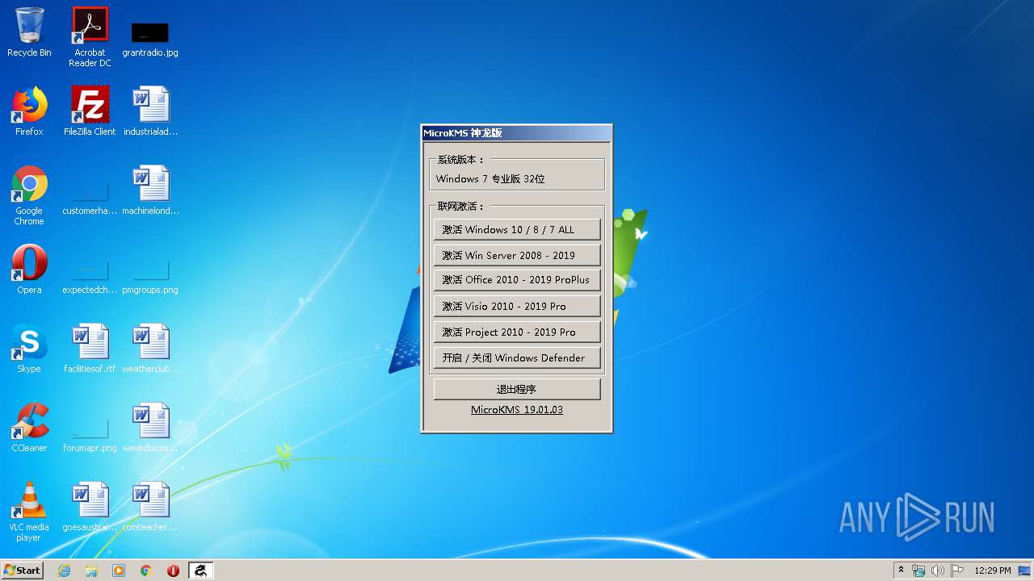The height and width of the screenshot is (581, 1034).
Task: Open Windows Media Player taskbar icon
Action: point(119,571)
